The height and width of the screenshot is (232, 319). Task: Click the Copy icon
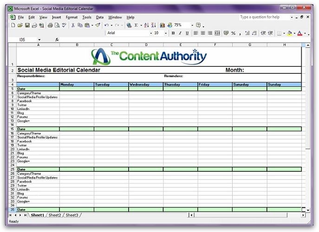80,25
